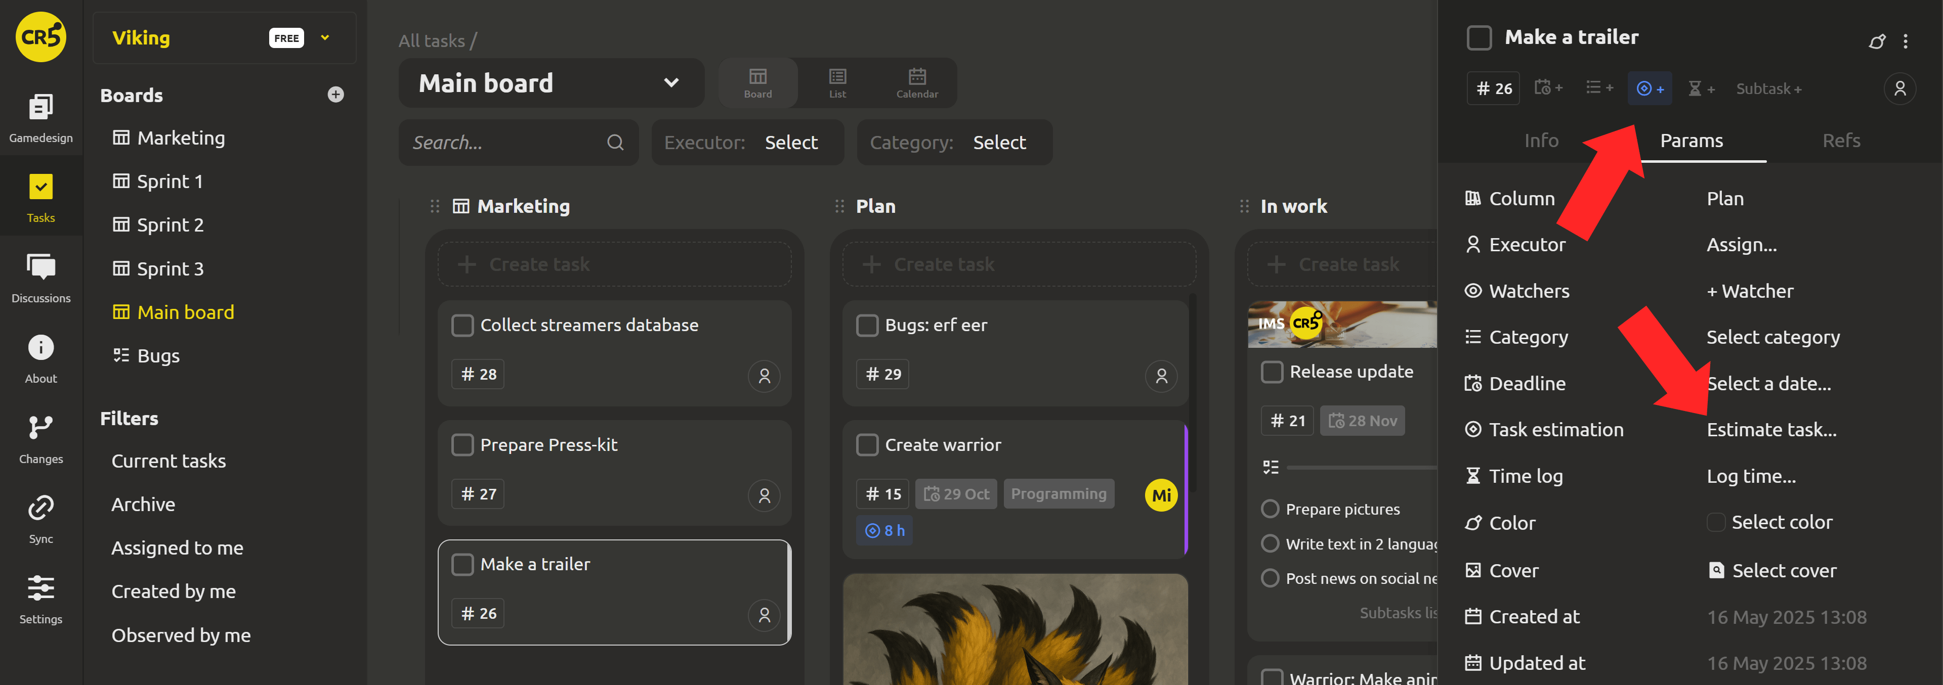Mark Write text in 2 languages subtask done
The height and width of the screenshot is (685, 1943).
point(1270,543)
